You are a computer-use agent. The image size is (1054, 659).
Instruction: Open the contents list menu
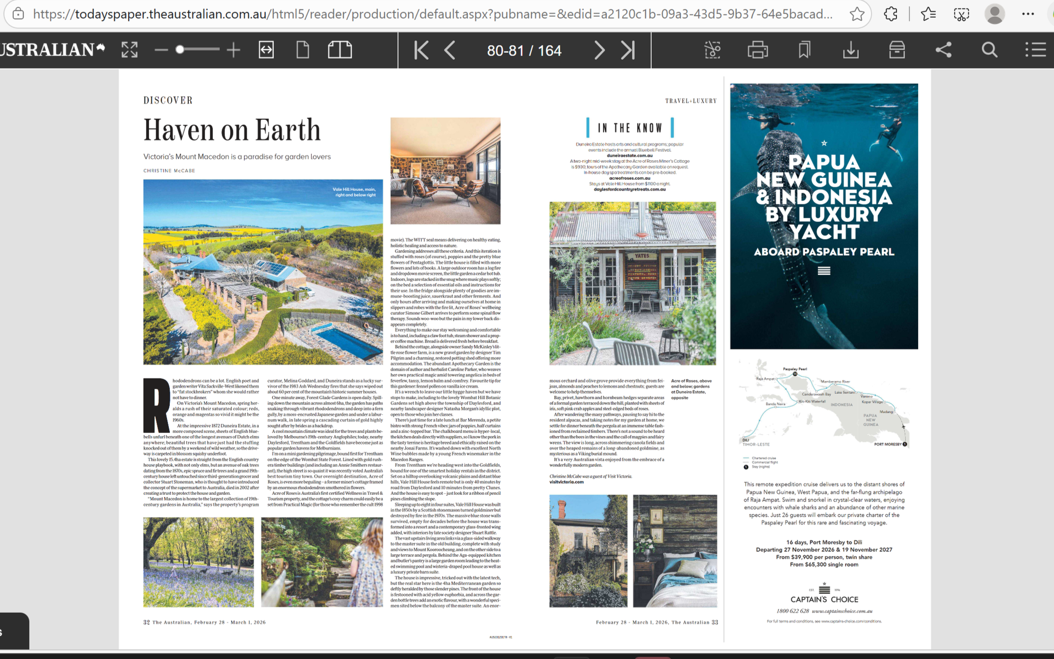pos(1035,50)
